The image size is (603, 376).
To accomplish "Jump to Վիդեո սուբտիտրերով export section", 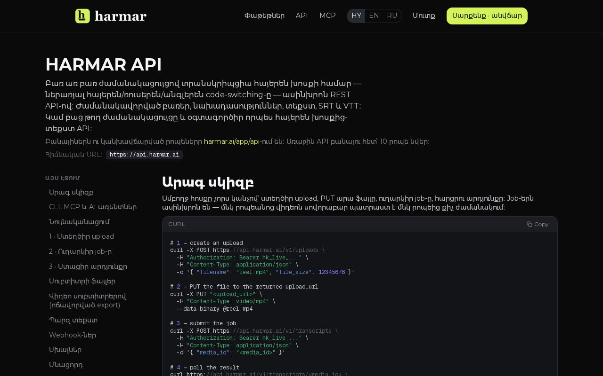I will [x=88, y=301].
